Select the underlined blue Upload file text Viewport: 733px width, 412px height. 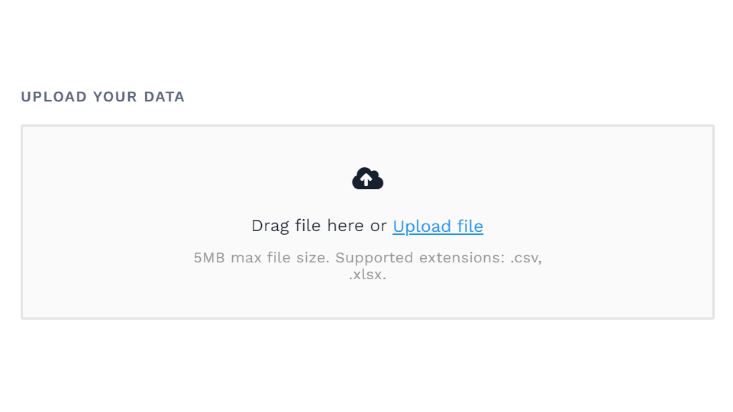438,226
